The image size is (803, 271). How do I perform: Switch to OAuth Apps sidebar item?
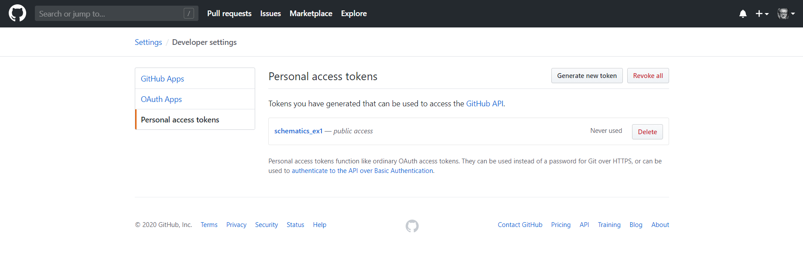click(x=161, y=99)
